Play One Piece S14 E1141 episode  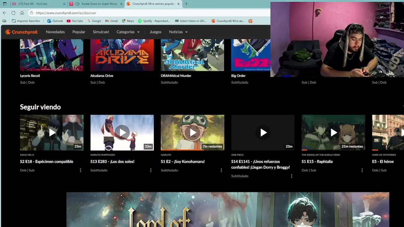(263, 132)
